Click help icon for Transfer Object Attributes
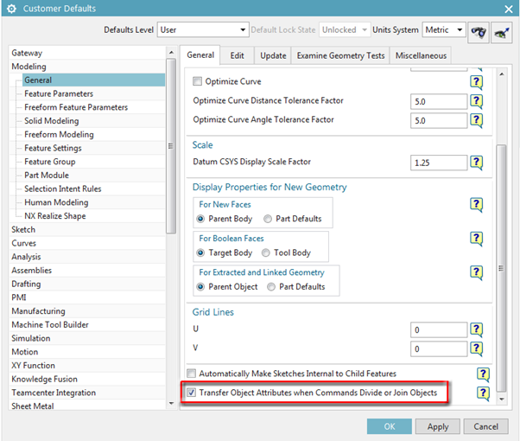520x441 pixels. [x=483, y=393]
